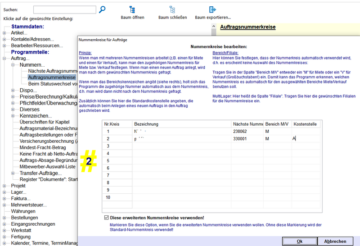Click the Bezeichnung column header
This screenshot has width=360, height=246.
coord(182,124)
